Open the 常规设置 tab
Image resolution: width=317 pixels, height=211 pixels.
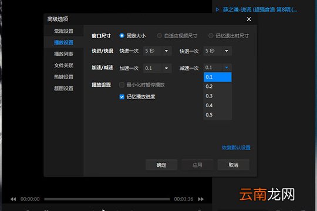(63, 31)
